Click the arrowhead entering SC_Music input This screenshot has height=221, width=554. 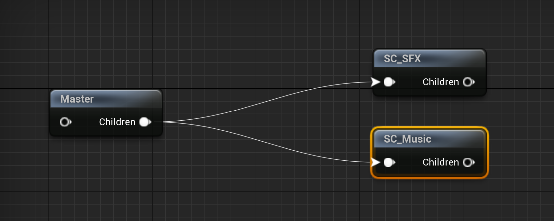pyautogui.click(x=376, y=162)
